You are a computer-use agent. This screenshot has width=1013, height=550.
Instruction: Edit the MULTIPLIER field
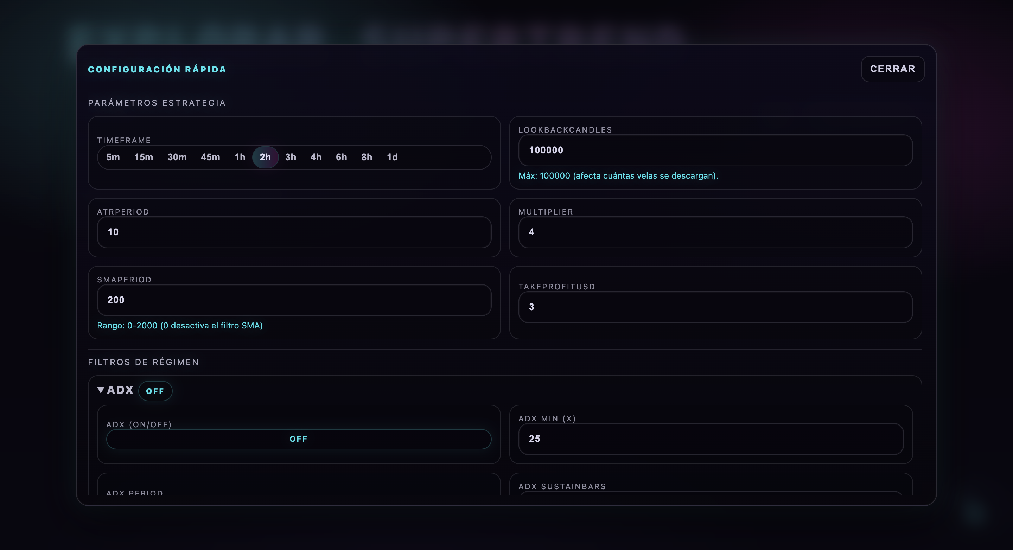pyautogui.click(x=715, y=232)
